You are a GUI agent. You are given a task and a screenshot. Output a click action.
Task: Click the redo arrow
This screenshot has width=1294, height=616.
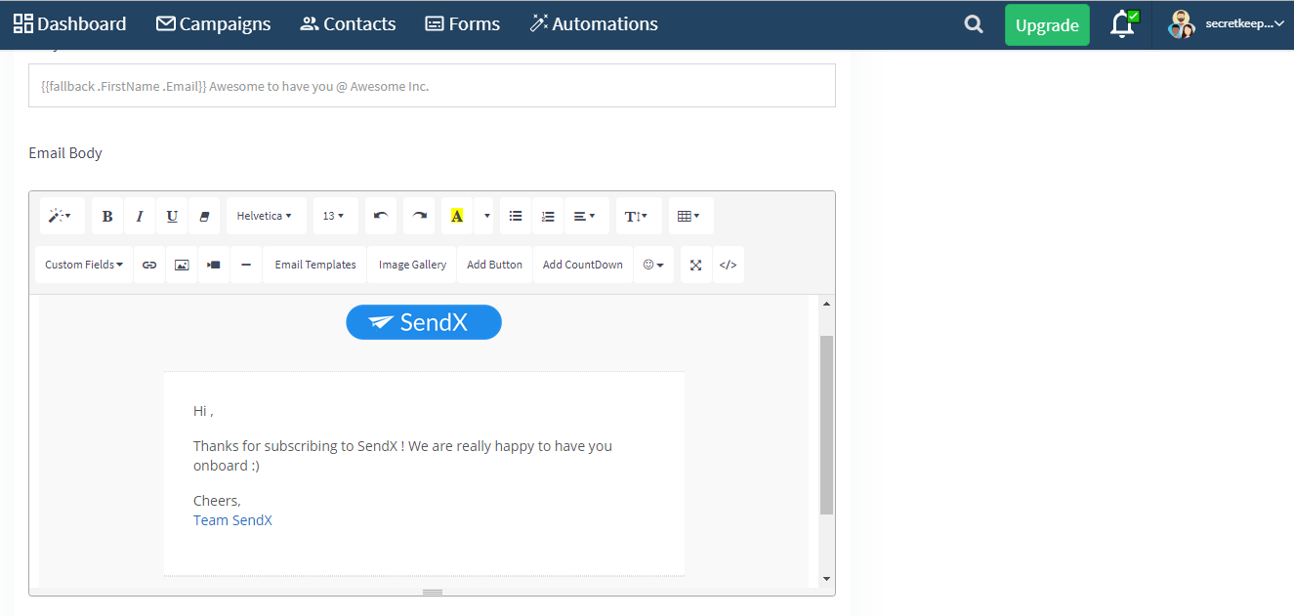419,216
